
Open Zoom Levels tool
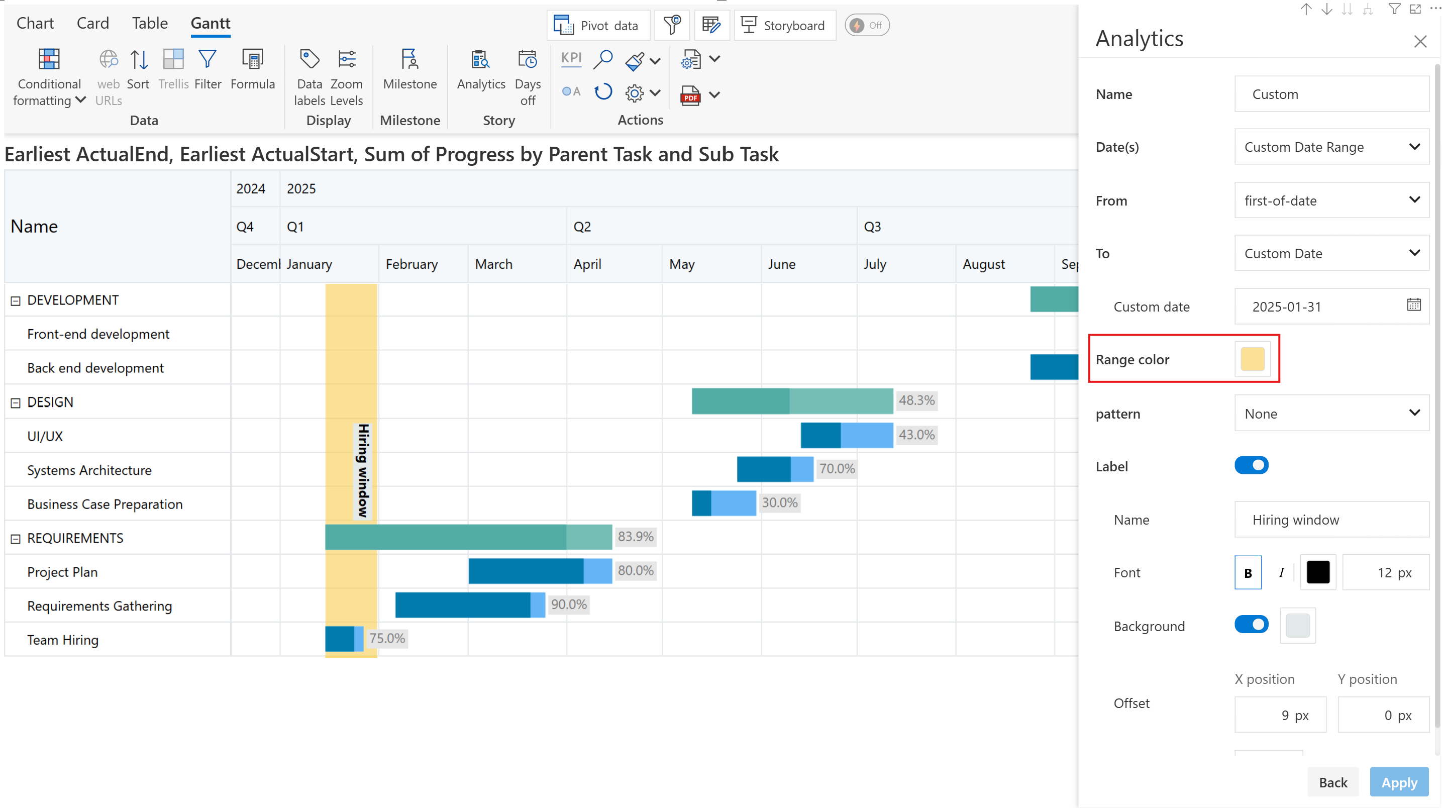click(x=347, y=60)
